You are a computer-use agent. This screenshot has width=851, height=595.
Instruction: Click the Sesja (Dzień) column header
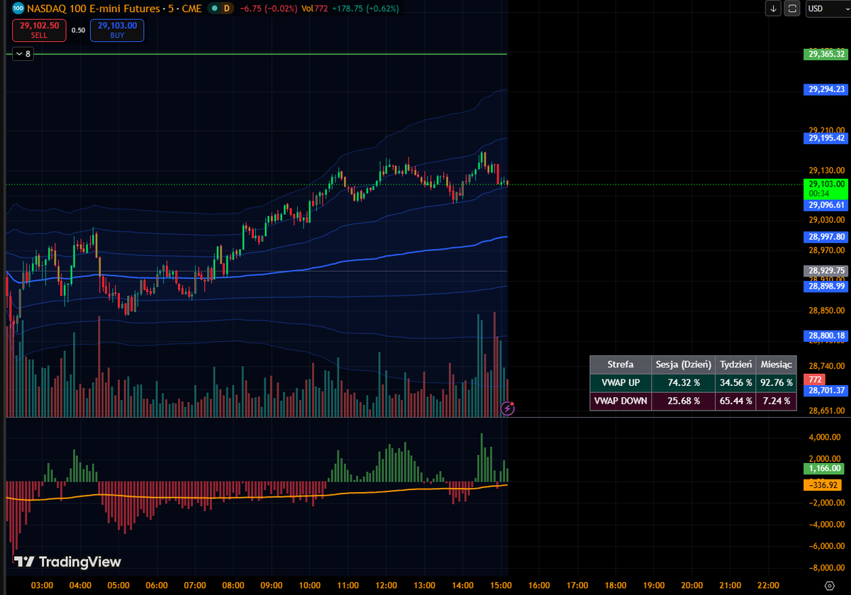683,364
